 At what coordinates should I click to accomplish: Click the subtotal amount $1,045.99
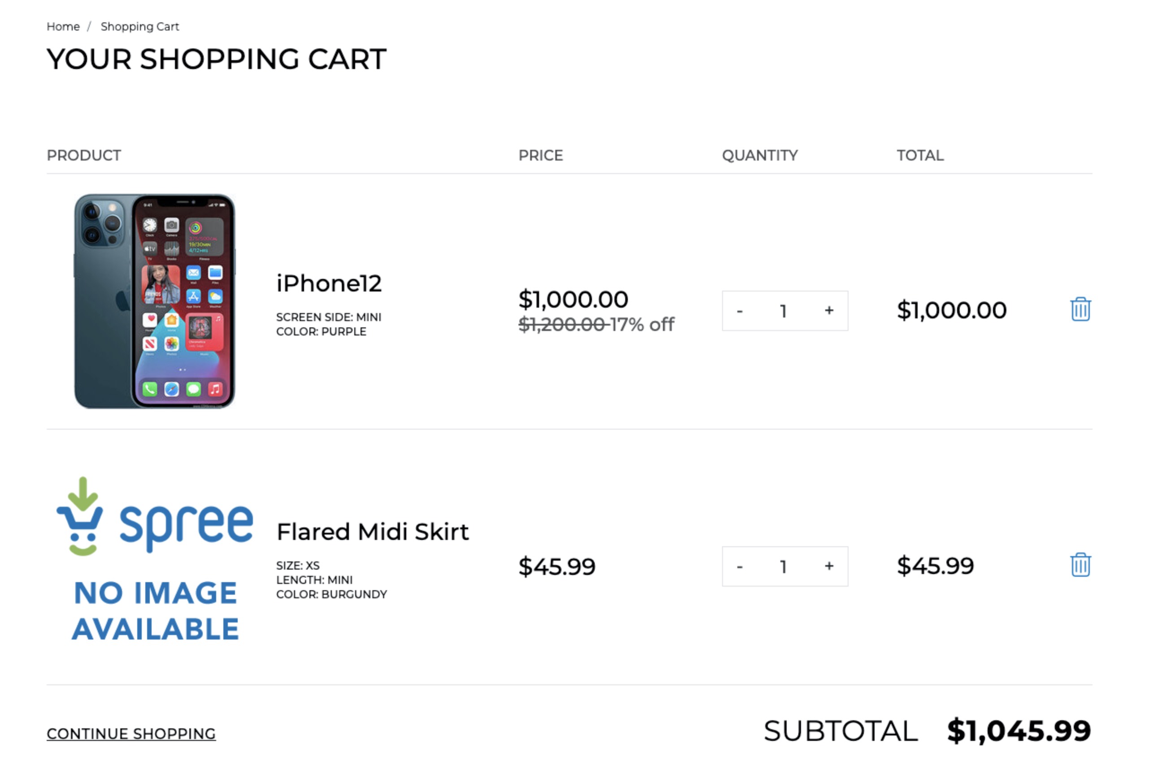1019,731
